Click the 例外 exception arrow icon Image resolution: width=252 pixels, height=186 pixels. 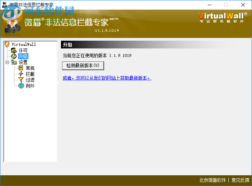click(x=21, y=86)
